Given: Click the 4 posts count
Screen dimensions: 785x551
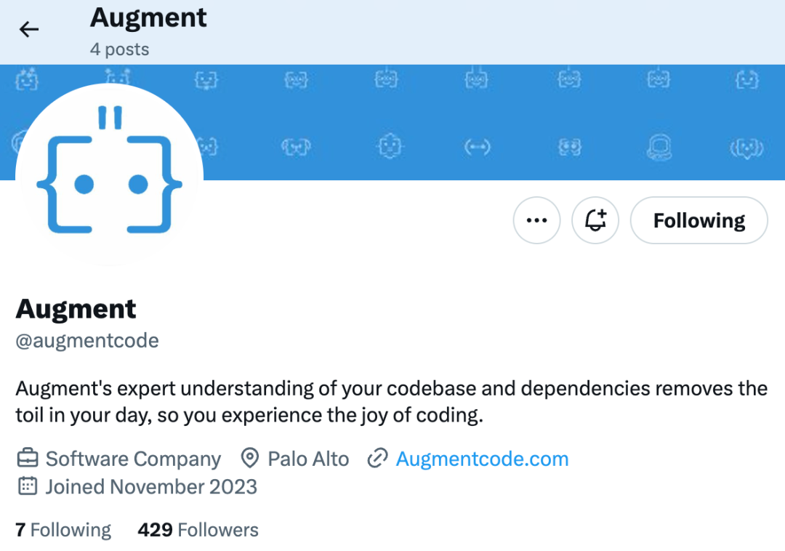Looking at the screenshot, I should [119, 49].
